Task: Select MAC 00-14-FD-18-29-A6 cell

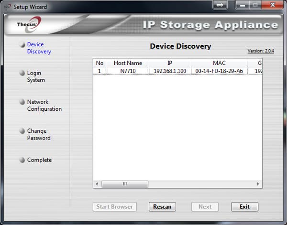Action: [219, 71]
